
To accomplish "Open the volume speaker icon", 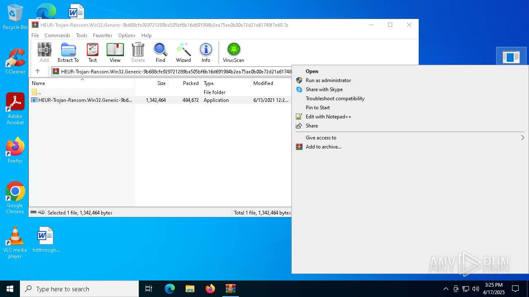I will pyautogui.click(x=476, y=289).
